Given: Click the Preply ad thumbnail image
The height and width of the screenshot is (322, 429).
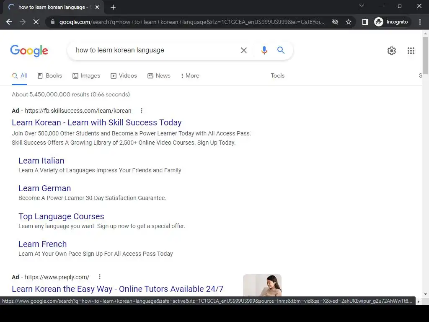Looking at the screenshot, I should coord(262,285).
